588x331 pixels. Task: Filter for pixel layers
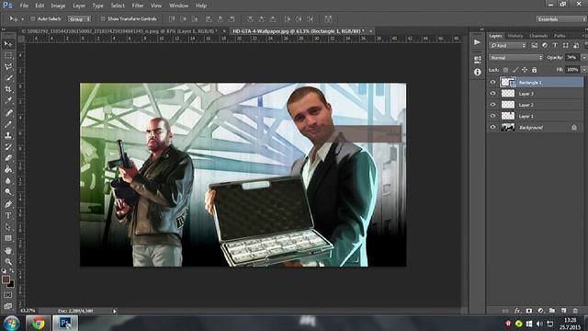pyautogui.click(x=535, y=45)
